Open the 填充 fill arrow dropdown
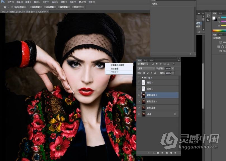The width and height of the screenshot is (226, 161). [x=173, y=73]
